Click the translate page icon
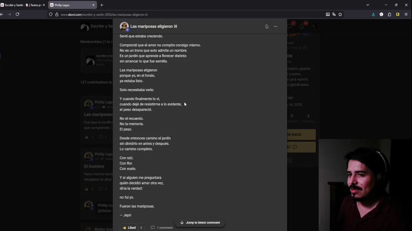This screenshot has height=231, width=412. coord(334,14)
